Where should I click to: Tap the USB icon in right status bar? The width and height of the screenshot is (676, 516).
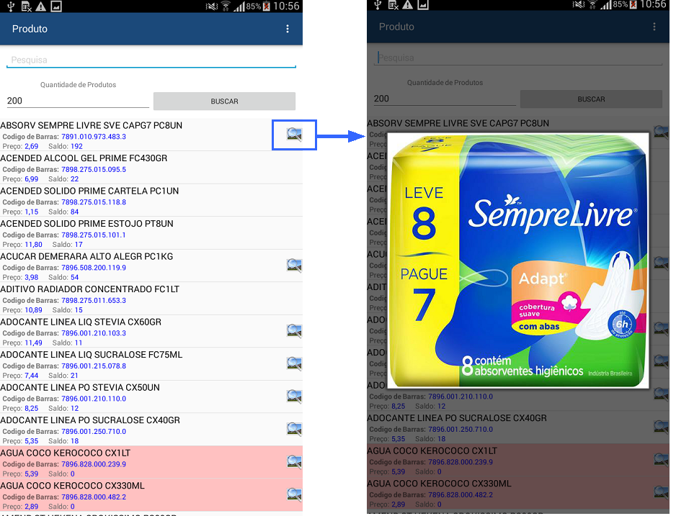[378, 4]
